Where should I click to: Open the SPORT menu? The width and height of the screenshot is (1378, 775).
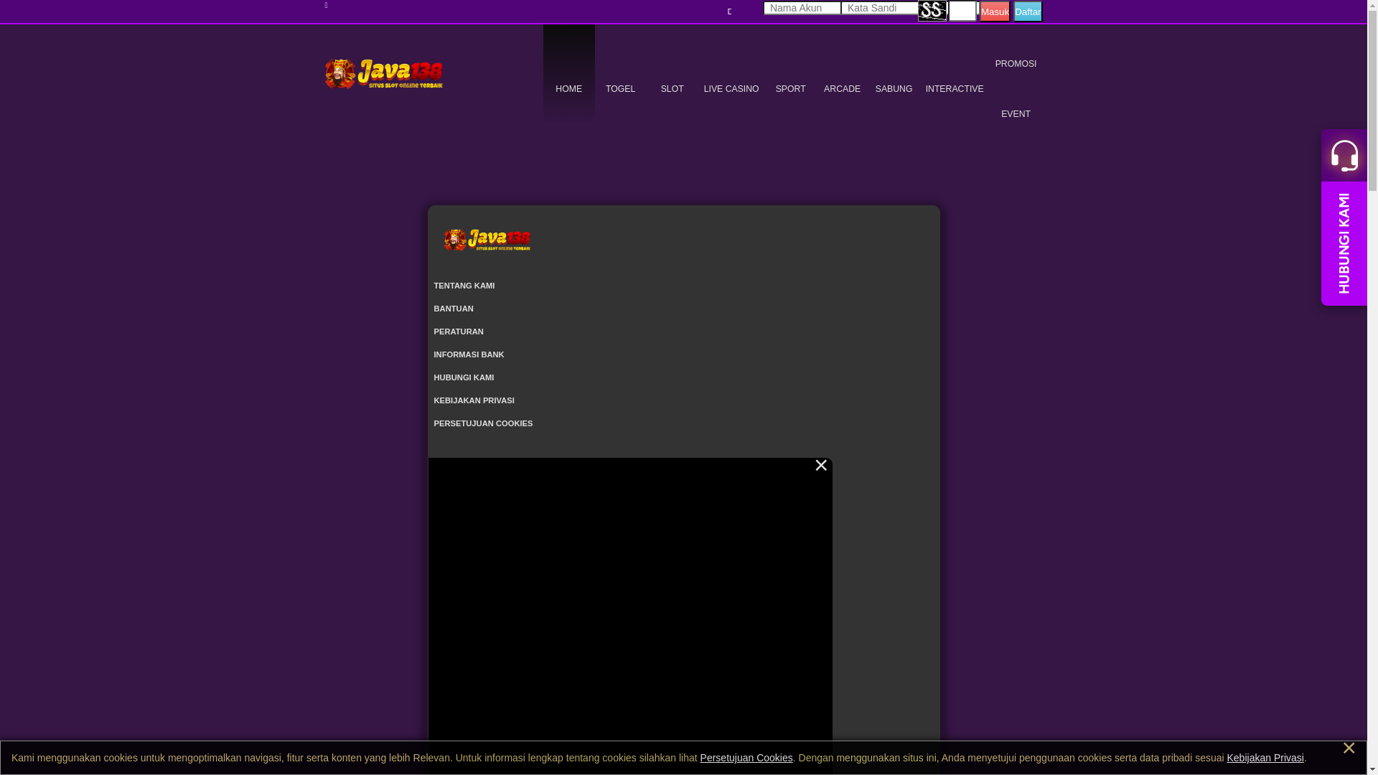click(x=790, y=89)
